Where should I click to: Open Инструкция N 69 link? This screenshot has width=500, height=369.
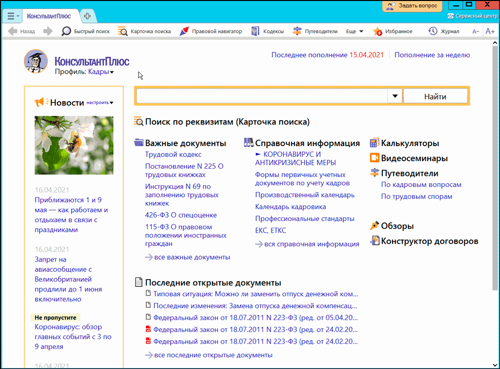[x=182, y=195]
